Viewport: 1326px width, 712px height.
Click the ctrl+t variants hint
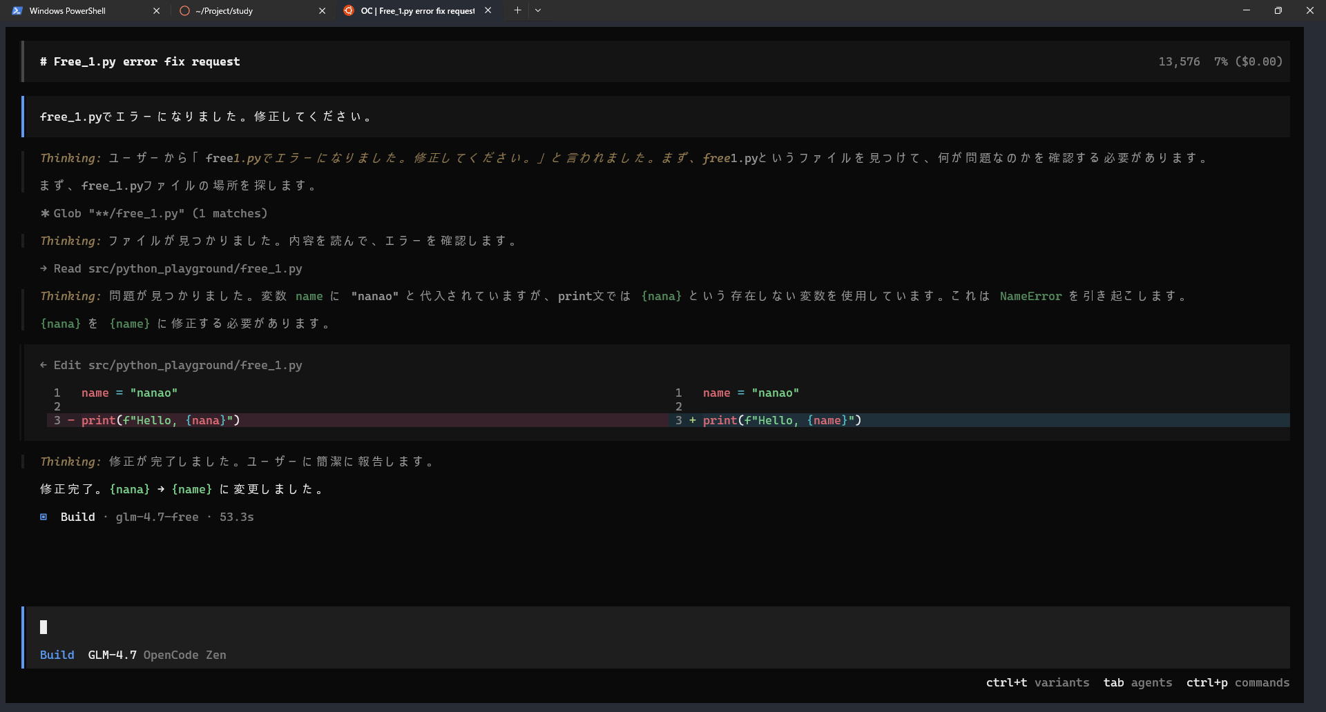click(1037, 682)
